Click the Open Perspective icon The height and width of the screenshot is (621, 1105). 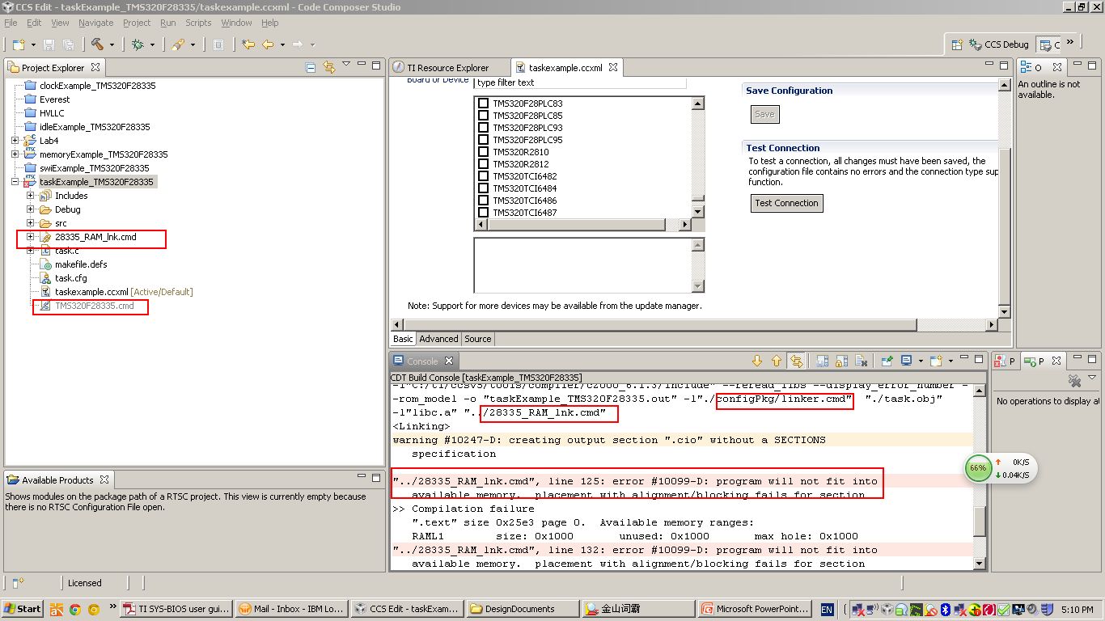[x=957, y=44]
